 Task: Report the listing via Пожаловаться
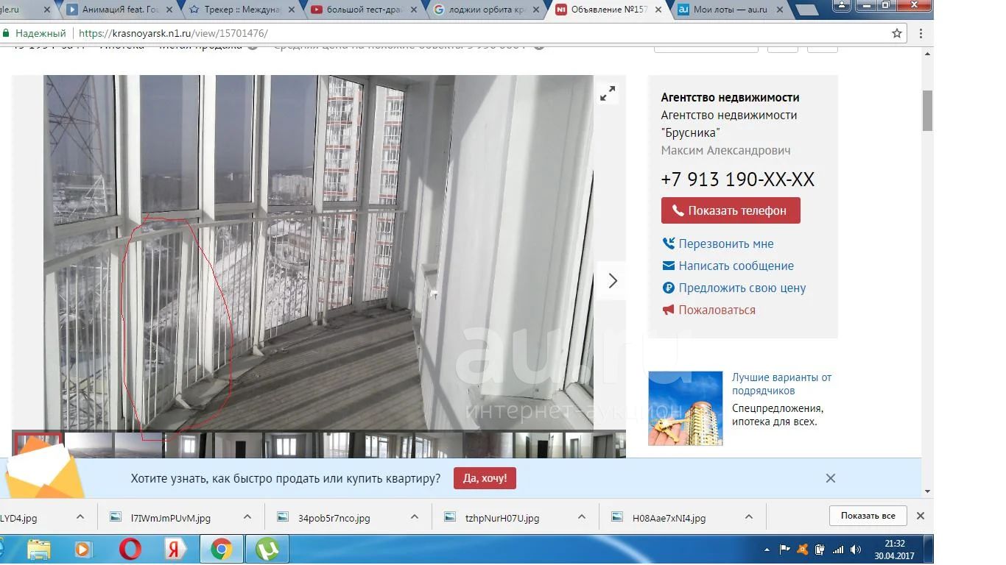pos(717,310)
